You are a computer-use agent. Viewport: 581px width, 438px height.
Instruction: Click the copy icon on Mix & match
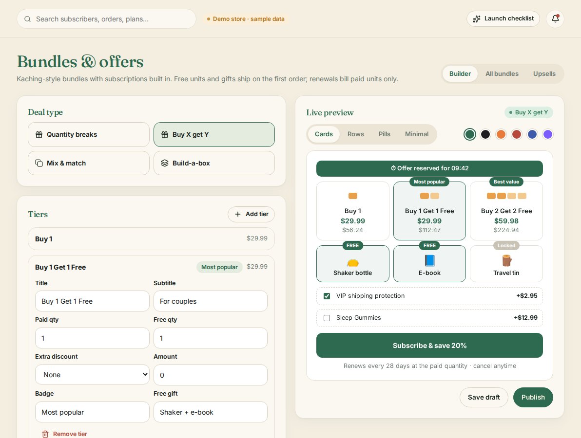pos(39,163)
